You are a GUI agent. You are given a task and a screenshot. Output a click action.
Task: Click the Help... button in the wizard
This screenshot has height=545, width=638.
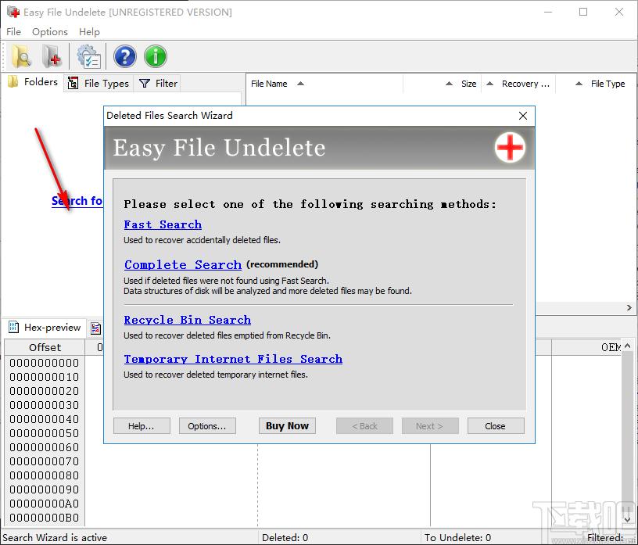pyautogui.click(x=142, y=425)
